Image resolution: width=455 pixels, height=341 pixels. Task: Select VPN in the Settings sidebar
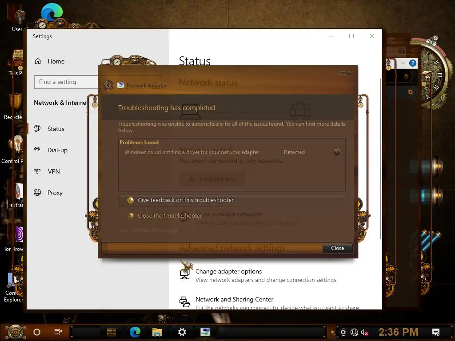(54, 171)
